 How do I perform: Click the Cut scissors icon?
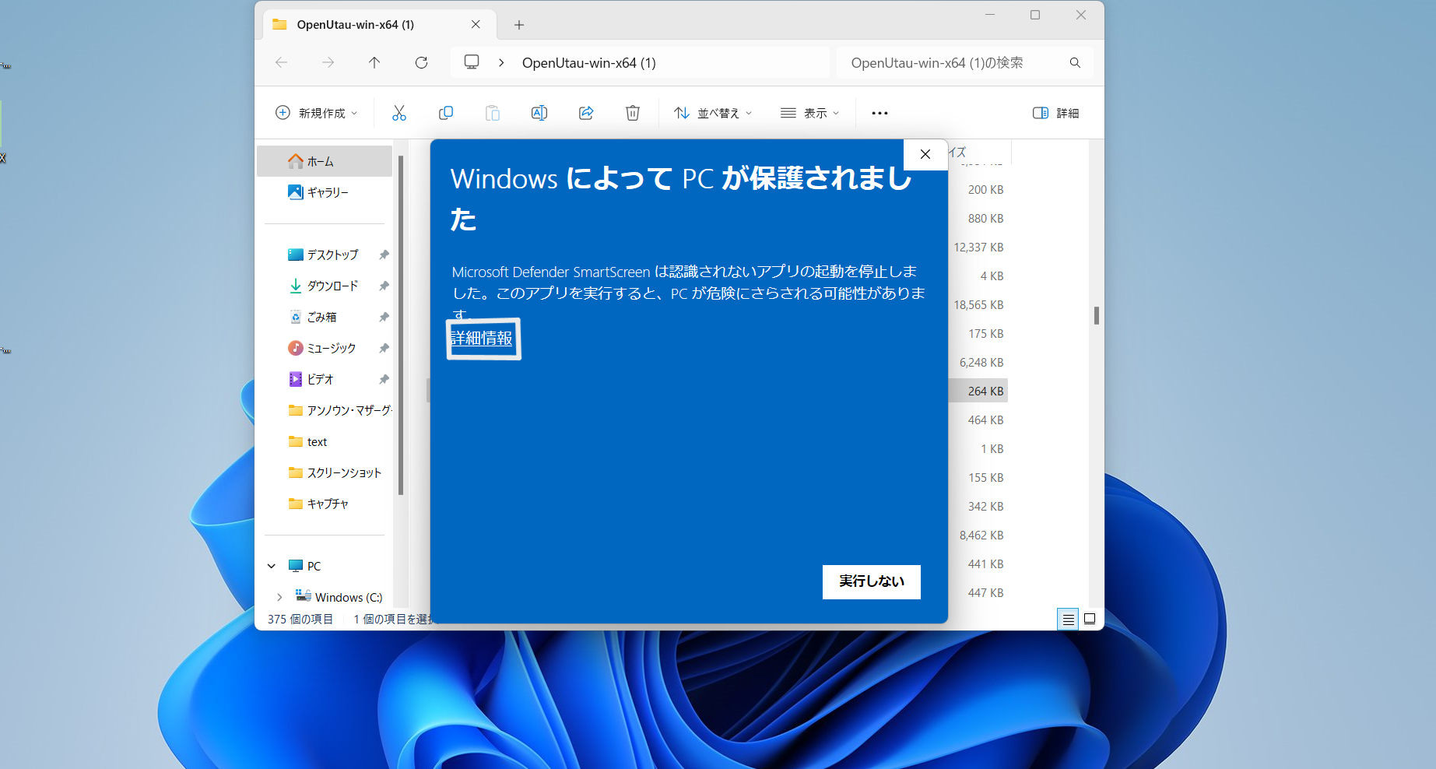point(398,113)
